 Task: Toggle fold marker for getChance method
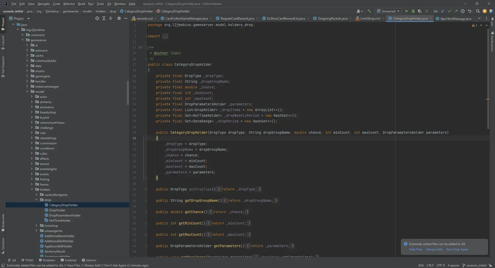click(x=146, y=212)
